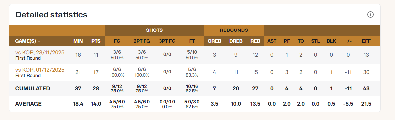Screen dimensions: 395x120
Task: Sort table by MIN column
Action: [x=78, y=41]
